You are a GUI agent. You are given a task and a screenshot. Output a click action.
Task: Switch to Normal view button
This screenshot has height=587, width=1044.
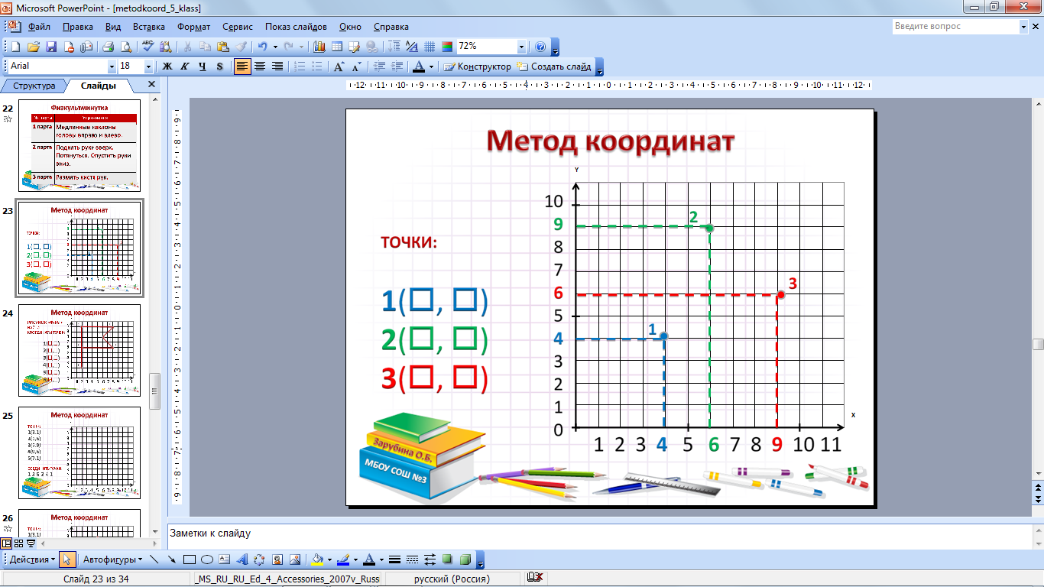click(x=7, y=543)
